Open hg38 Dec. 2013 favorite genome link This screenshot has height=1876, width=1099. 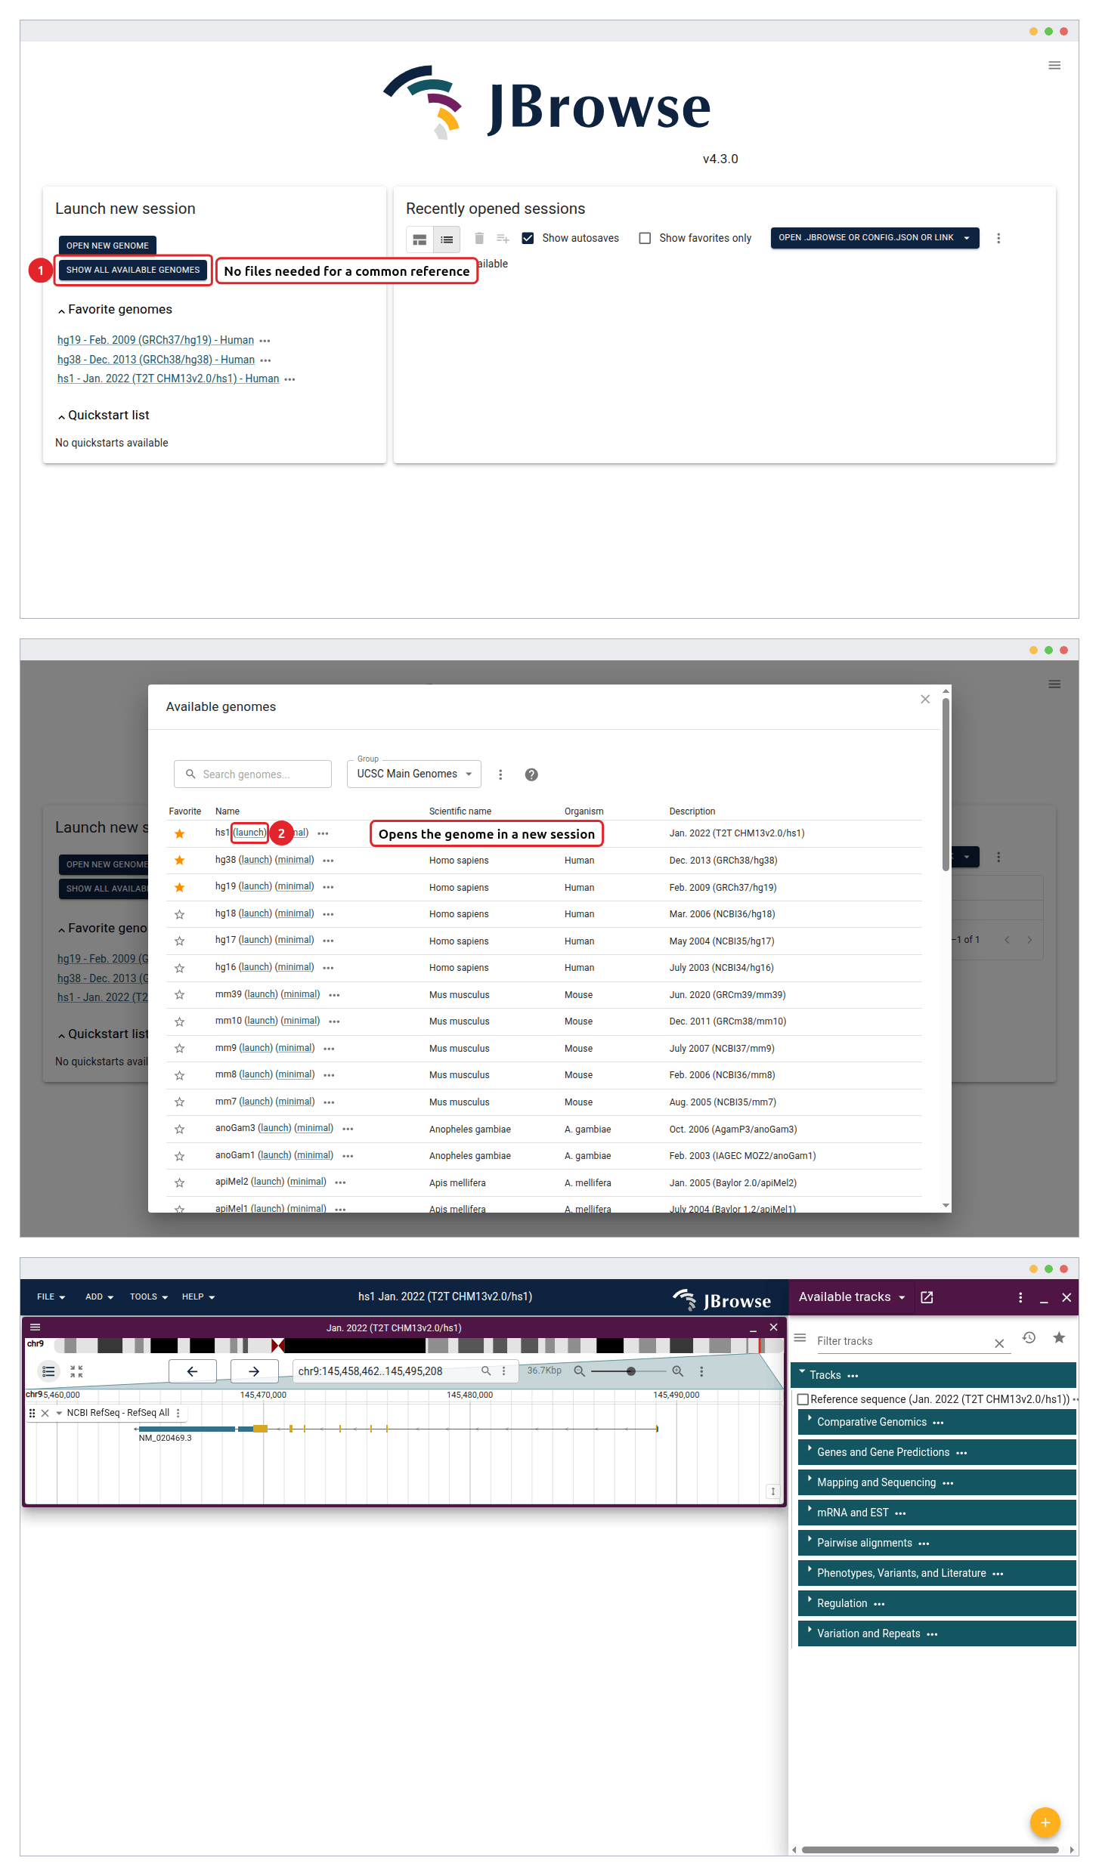(x=156, y=360)
